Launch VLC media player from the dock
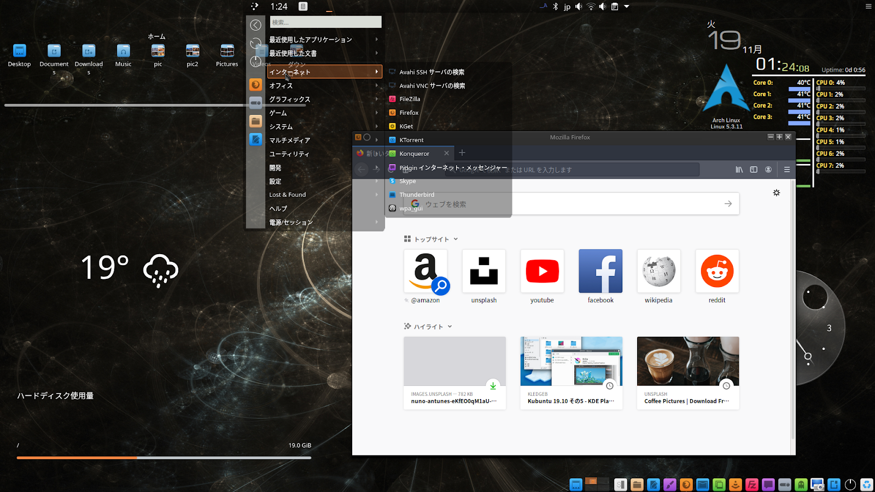The image size is (875, 492). point(736,484)
